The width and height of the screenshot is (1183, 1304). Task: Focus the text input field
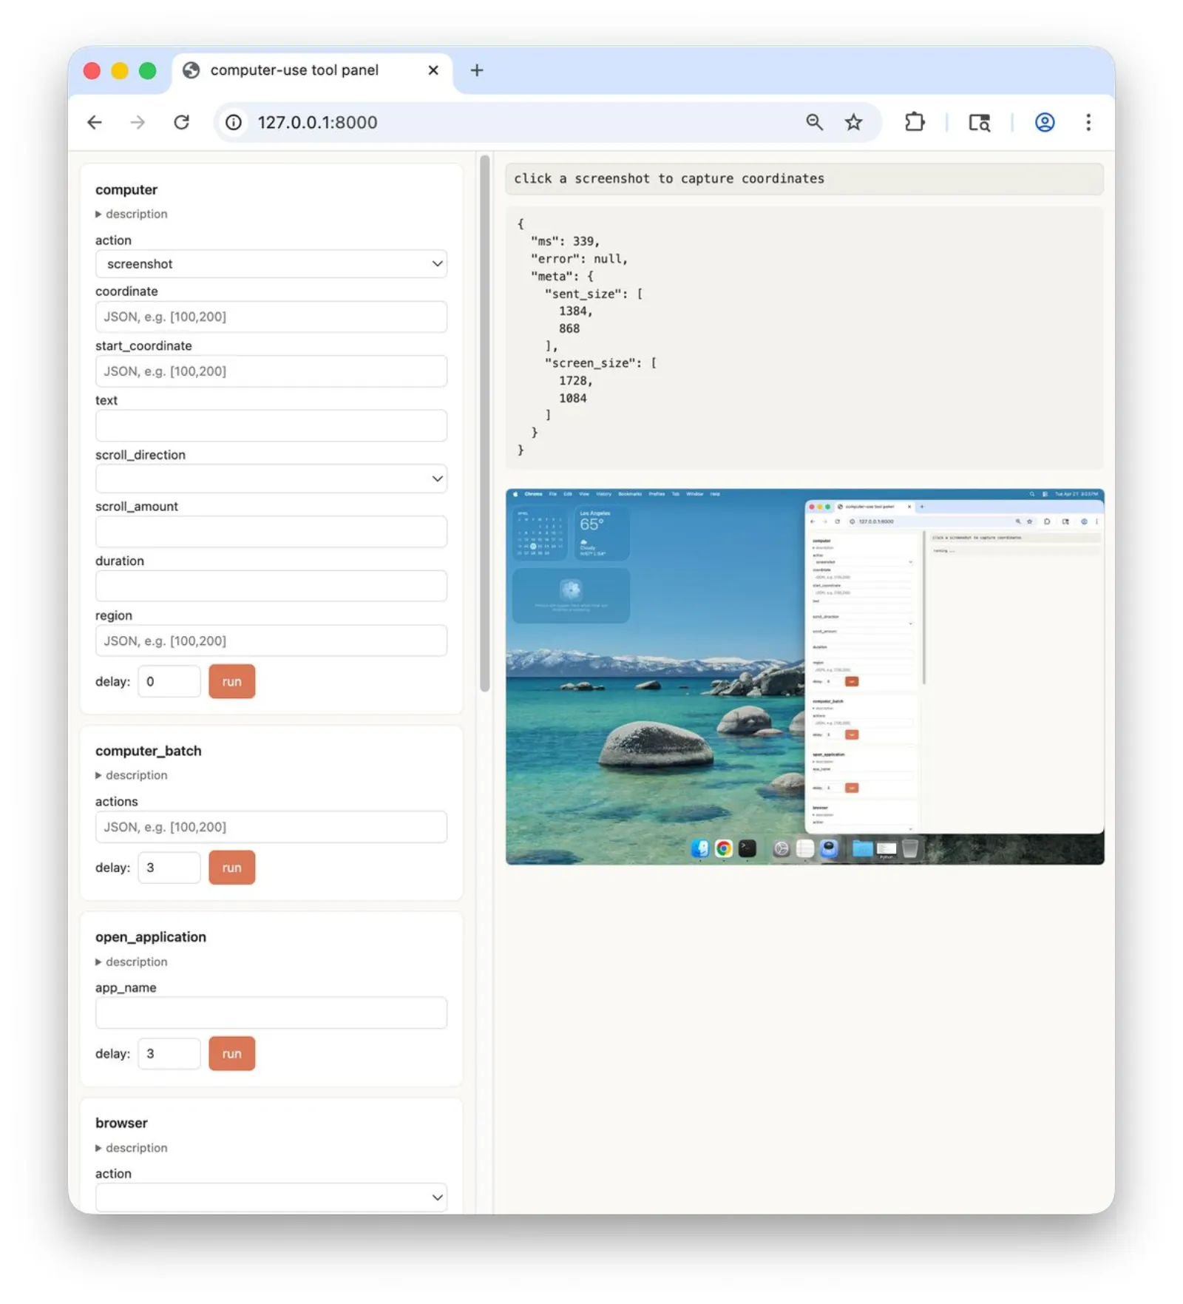pyautogui.click(x=271, y=426)
